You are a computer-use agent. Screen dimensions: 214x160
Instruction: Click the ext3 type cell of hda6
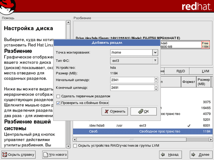click(143, 125)
